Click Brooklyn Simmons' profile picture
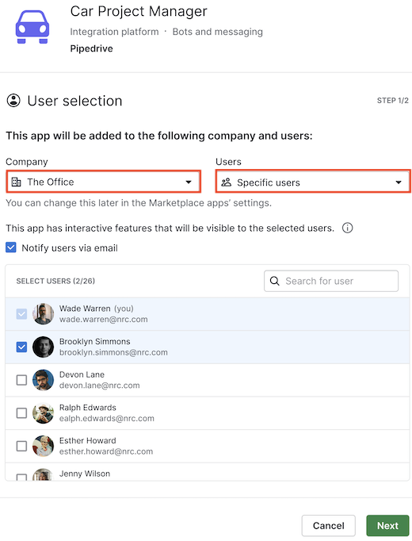The width and height of the screenshot is (412, 541). 43,347
